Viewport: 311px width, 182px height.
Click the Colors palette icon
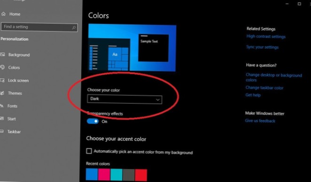coord(2,67)
